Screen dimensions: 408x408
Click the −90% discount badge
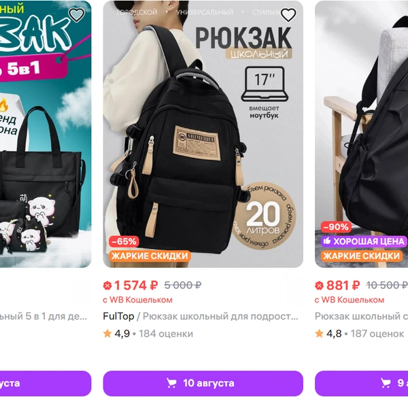point(336,227)
